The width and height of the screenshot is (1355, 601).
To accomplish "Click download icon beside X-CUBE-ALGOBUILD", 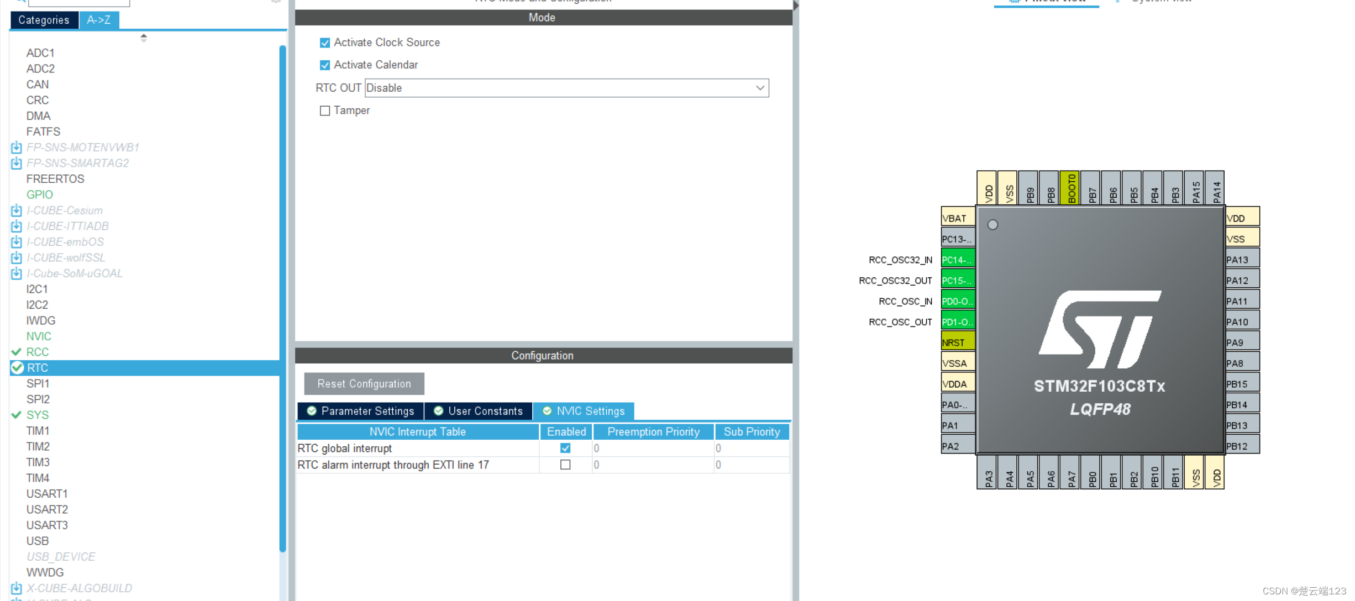I will 17,588.
